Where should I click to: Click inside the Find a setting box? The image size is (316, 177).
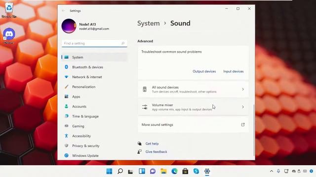pos(94,43)
